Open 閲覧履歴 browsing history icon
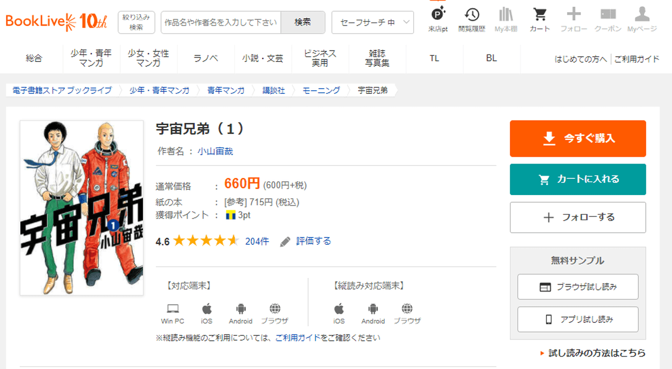 point(471,20)
